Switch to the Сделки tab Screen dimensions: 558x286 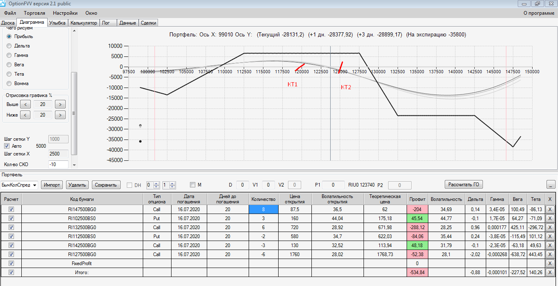[x=148, y=23]
